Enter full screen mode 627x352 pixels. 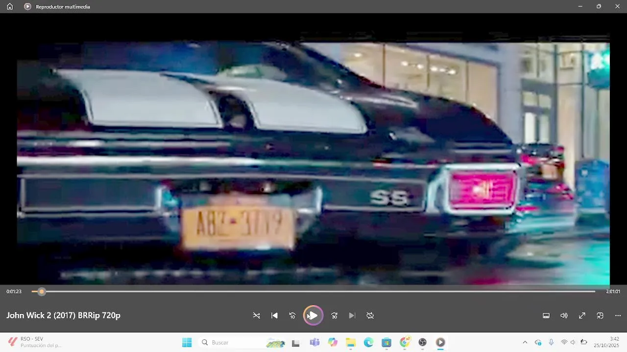pos(582,316)
